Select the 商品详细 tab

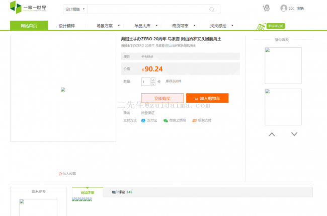pyautogui.click(x=88, y=192)
